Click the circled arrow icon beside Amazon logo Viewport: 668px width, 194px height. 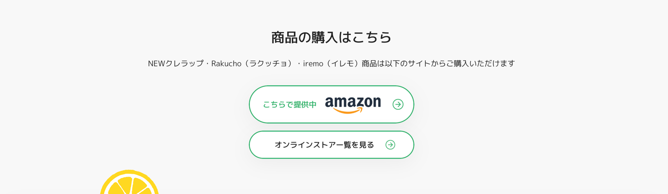(398, 104)
